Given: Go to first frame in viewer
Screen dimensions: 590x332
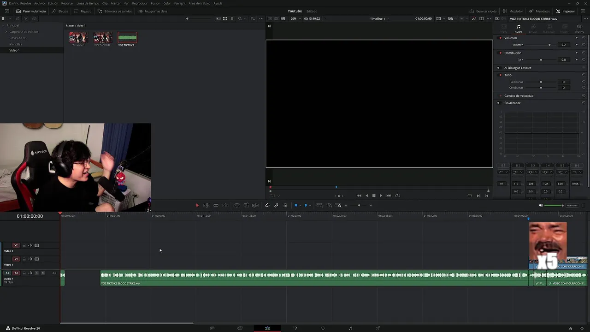Looking at the screenshot, I should click(359, 196).
